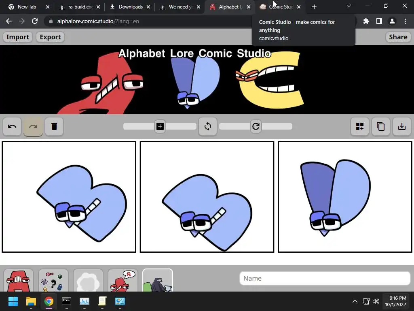Go back with browser back arrow
This screenshot has width=414, height=311.
point(9,21)
